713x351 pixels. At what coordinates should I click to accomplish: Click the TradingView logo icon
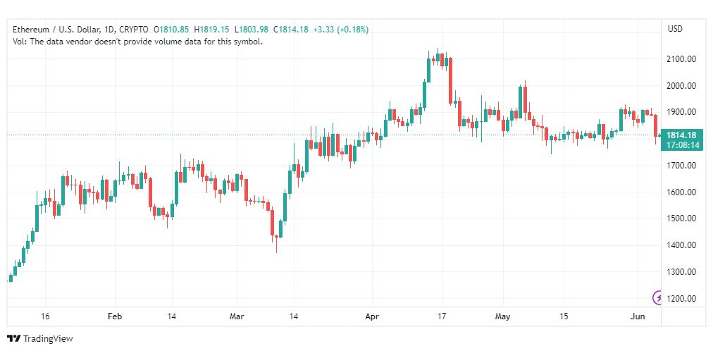[13, 338]
